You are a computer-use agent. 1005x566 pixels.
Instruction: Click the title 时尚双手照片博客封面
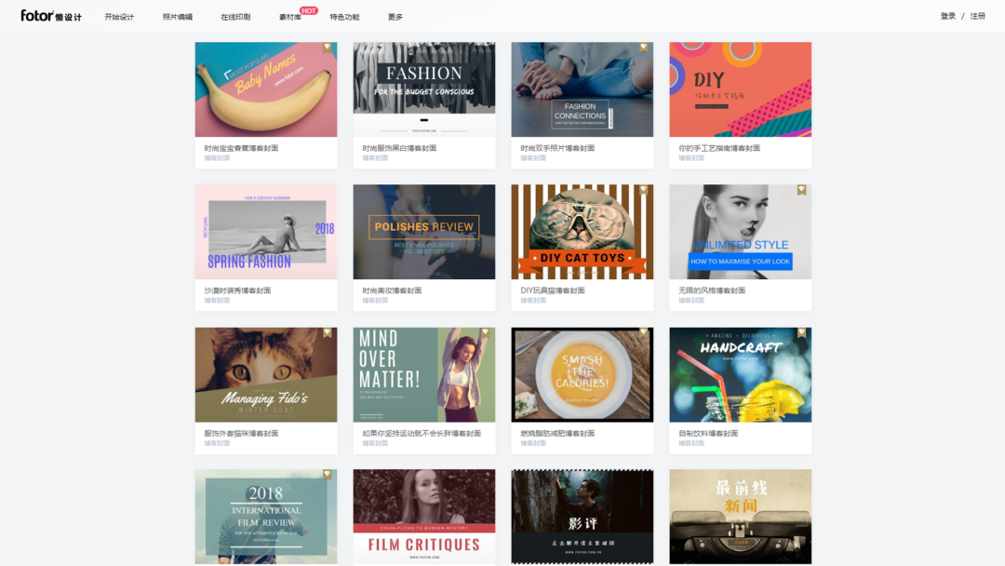[557, 148]
